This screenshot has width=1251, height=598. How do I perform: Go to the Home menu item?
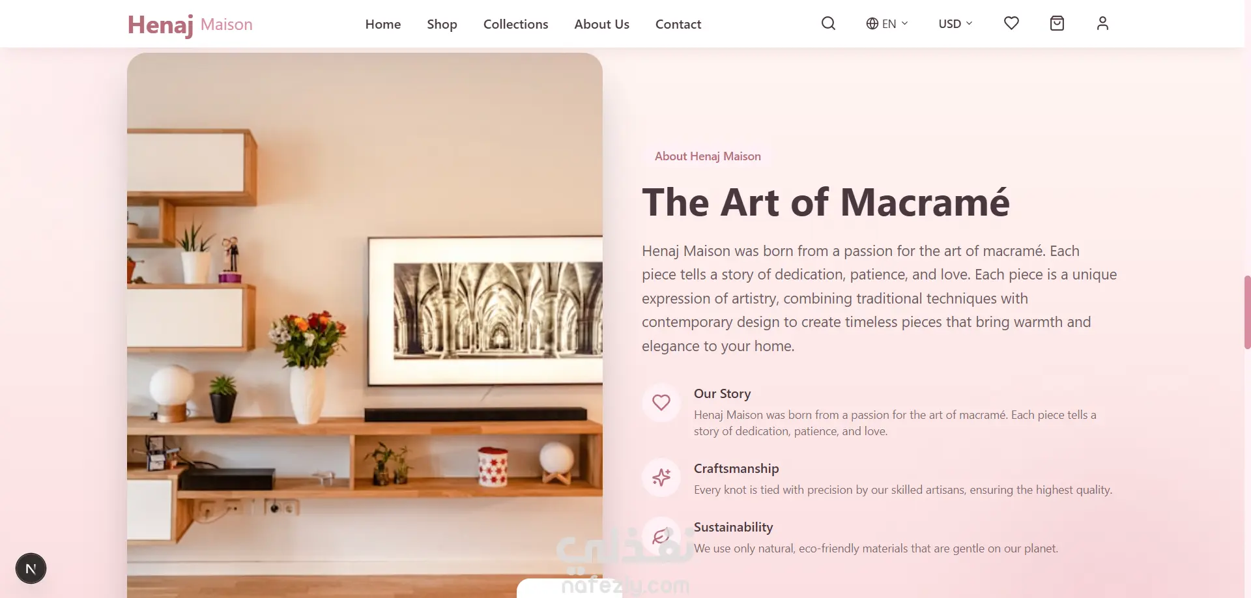click(383, 24)
